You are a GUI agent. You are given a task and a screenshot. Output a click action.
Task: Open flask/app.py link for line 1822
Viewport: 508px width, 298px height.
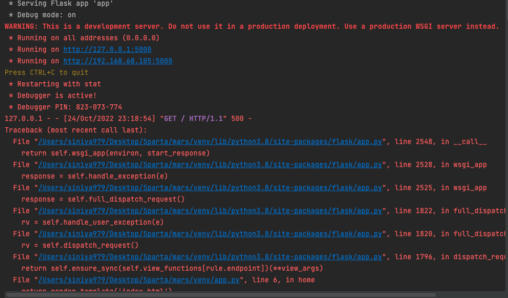(x=210, y=211)
